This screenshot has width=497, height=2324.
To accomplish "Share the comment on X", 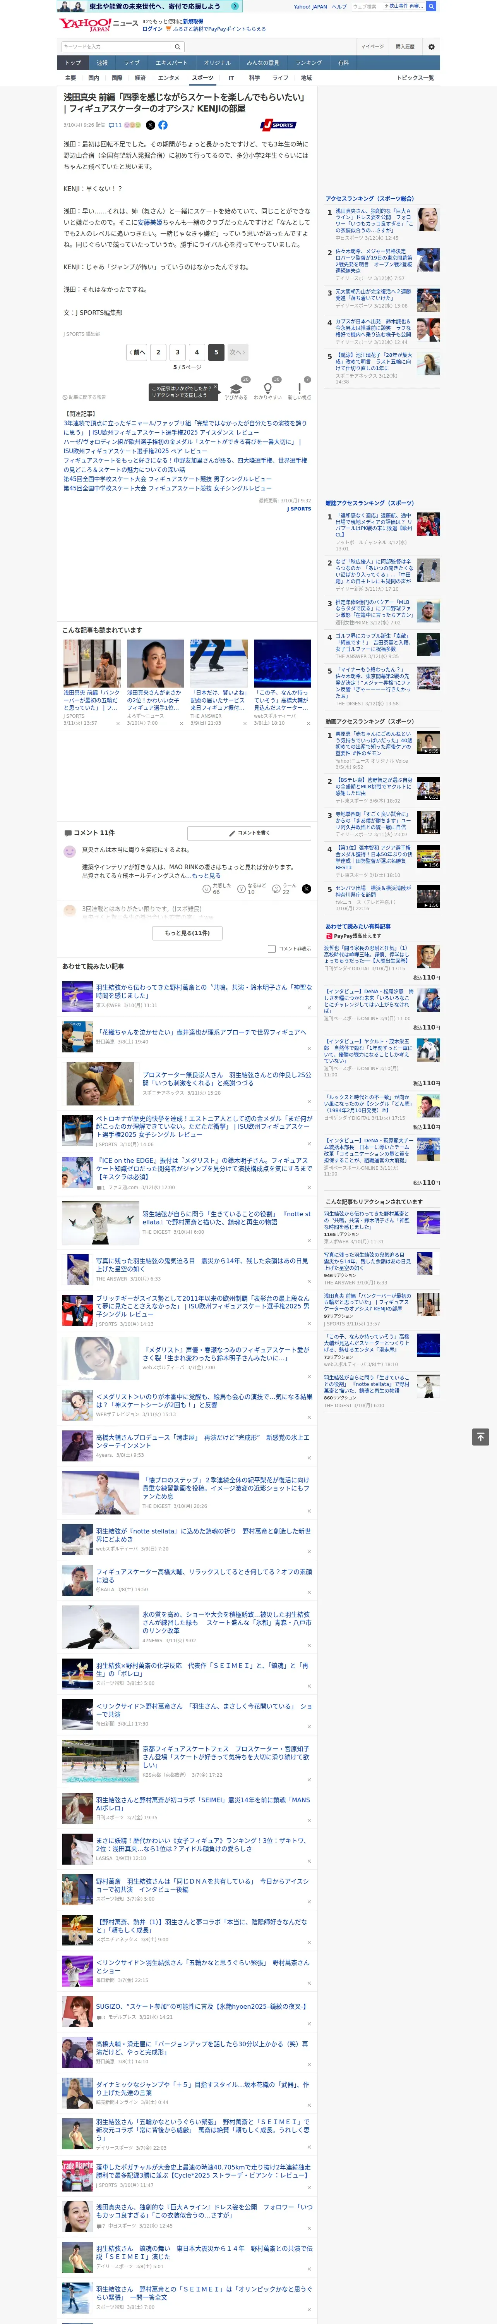I will (307, 889).
